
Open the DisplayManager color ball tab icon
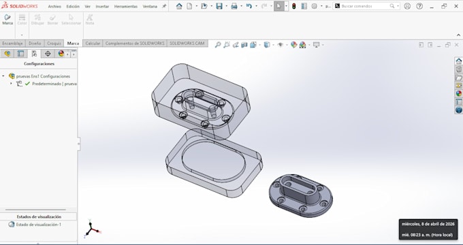tap(61, 54)
